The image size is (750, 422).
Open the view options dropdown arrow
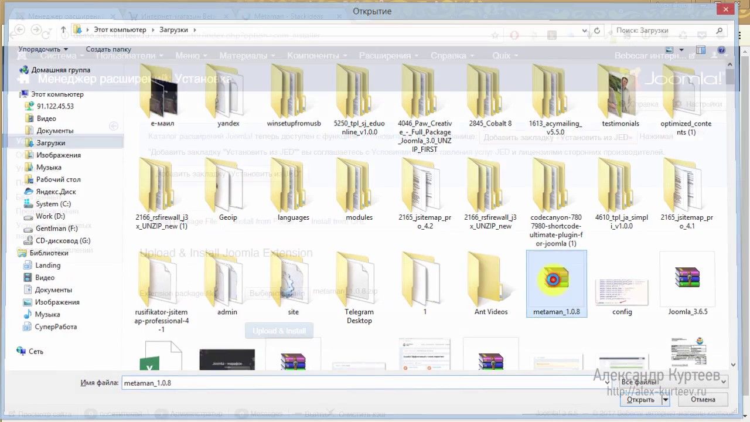(681, 50)
